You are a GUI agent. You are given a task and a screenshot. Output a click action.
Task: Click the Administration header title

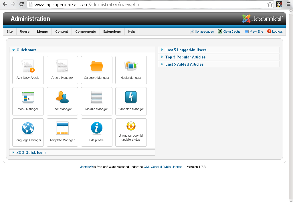30,19
